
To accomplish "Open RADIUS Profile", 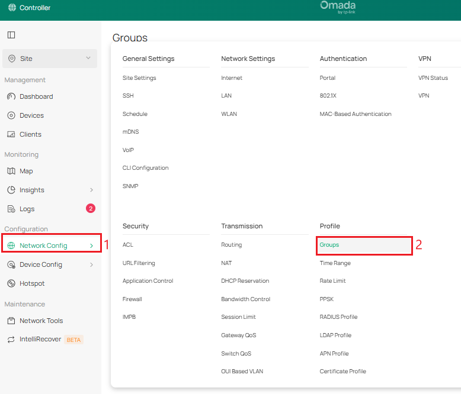I will 338,317.
